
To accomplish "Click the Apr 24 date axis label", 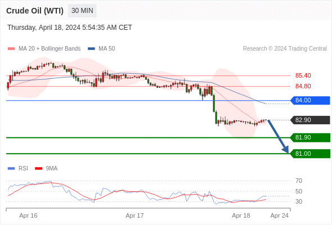I will point(280,215).
